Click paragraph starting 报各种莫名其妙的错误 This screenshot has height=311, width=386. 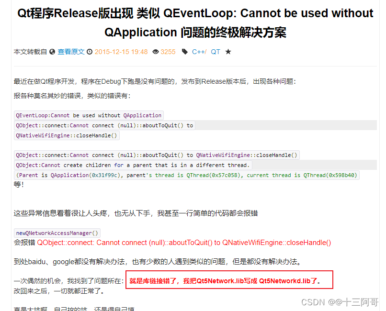coord(72,96)
